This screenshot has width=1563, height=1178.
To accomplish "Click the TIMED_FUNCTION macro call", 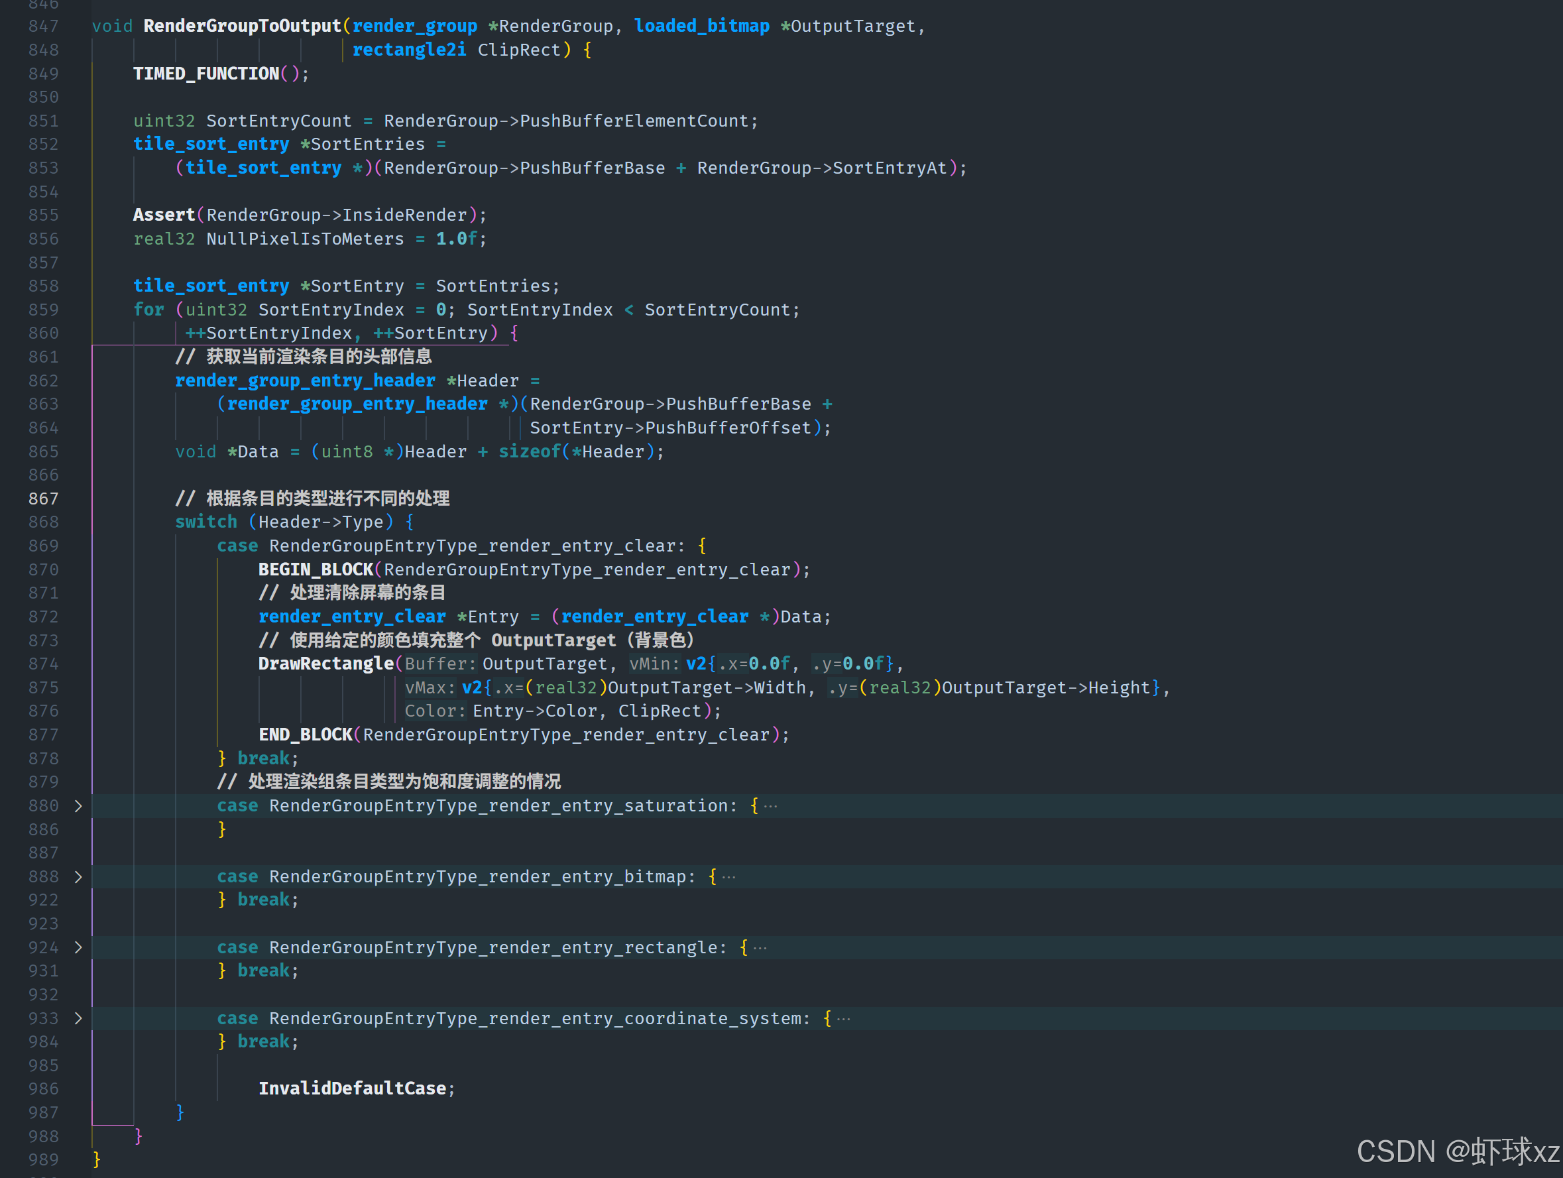I will 205,74.
